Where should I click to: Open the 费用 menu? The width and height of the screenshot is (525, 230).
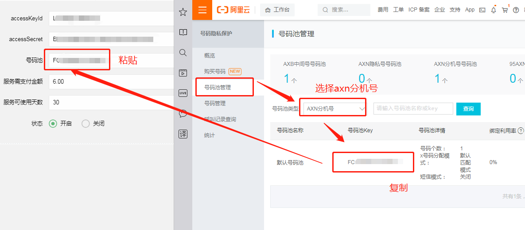click(383, 10)
